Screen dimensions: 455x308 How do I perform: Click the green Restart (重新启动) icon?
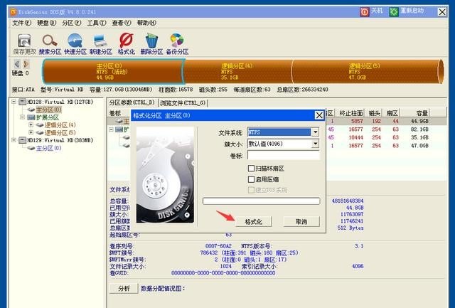394,11
